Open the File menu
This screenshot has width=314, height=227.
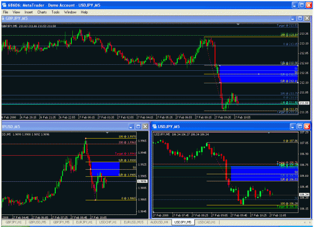click(x=6, y=12)
